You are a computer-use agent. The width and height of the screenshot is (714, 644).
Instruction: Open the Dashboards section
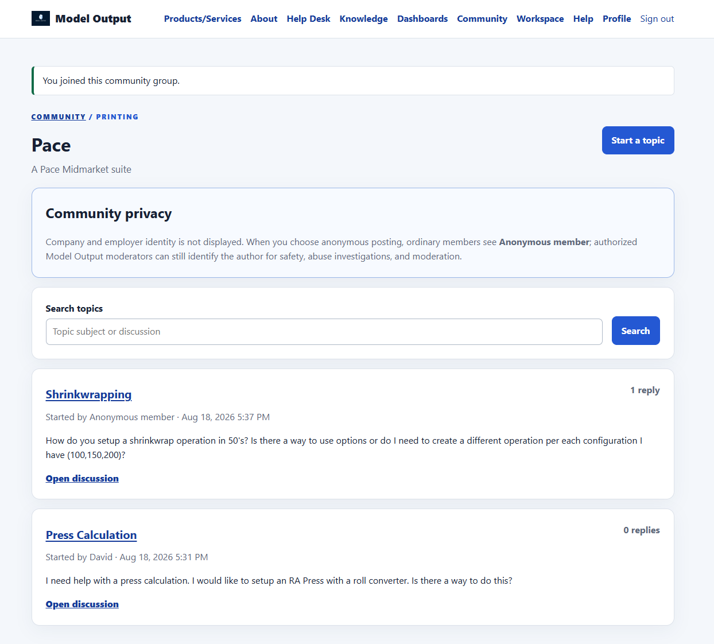[422, 19]
